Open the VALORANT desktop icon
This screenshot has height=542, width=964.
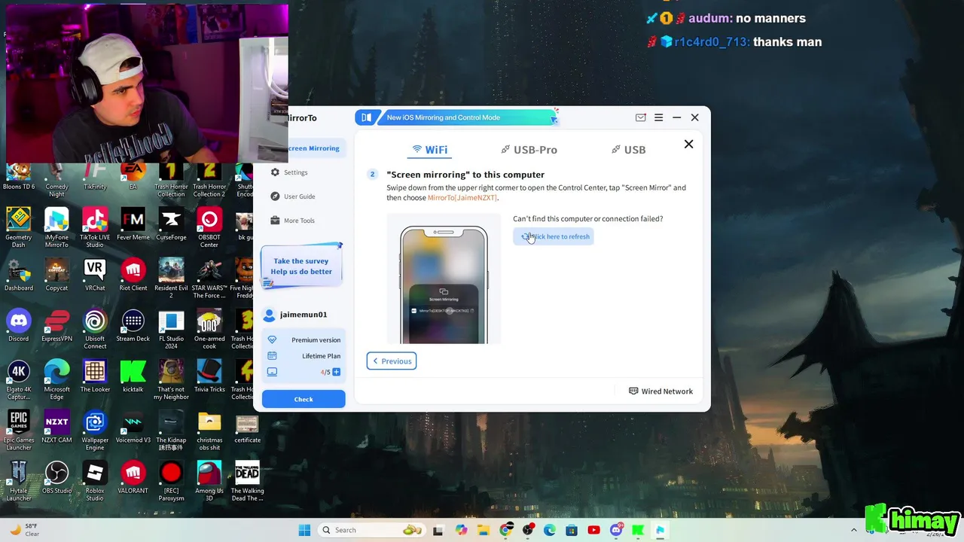[x=133, y=477]
